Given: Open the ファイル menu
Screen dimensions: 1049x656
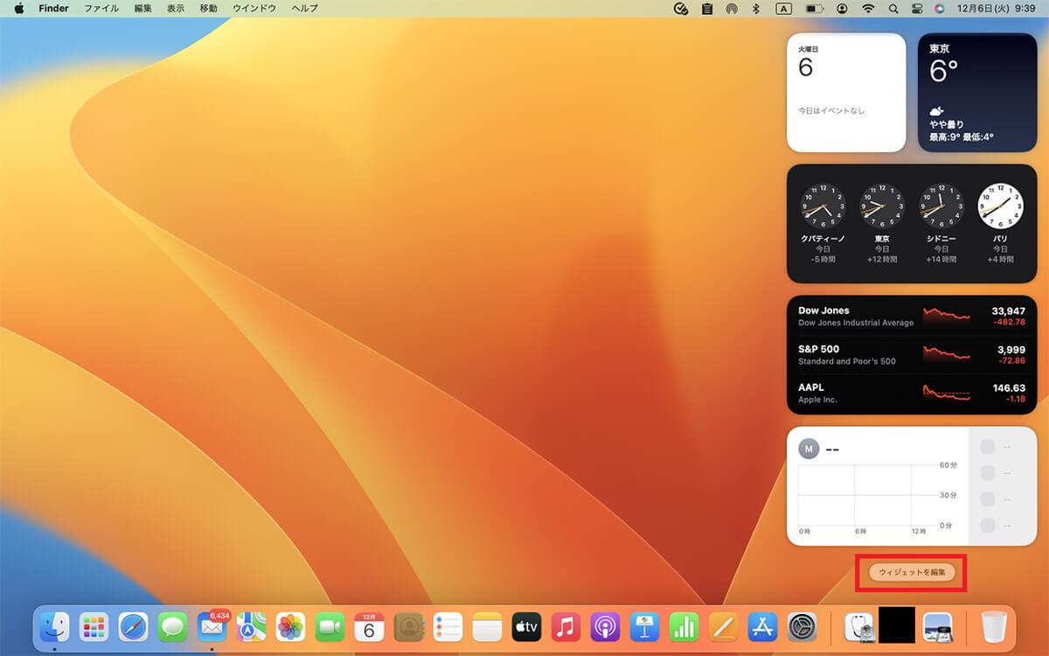Looking at the screenshot, I should [101, 8].
